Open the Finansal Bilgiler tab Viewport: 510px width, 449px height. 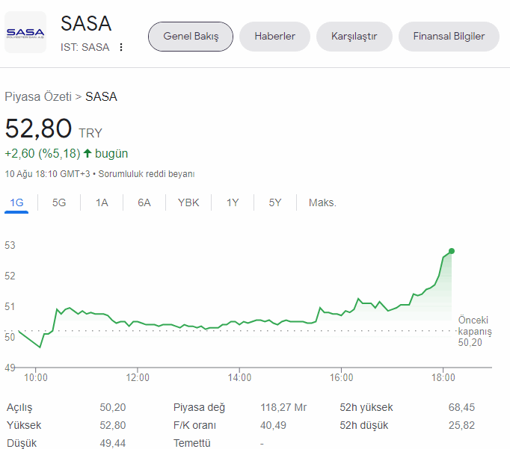click(x=449, y=37)
